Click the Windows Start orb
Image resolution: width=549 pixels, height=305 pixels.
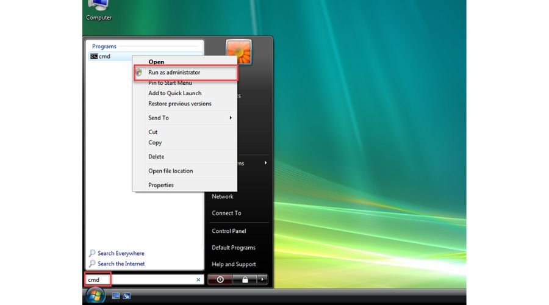click(x=95, y=295)
